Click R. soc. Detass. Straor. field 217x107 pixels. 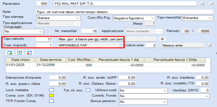128,84
